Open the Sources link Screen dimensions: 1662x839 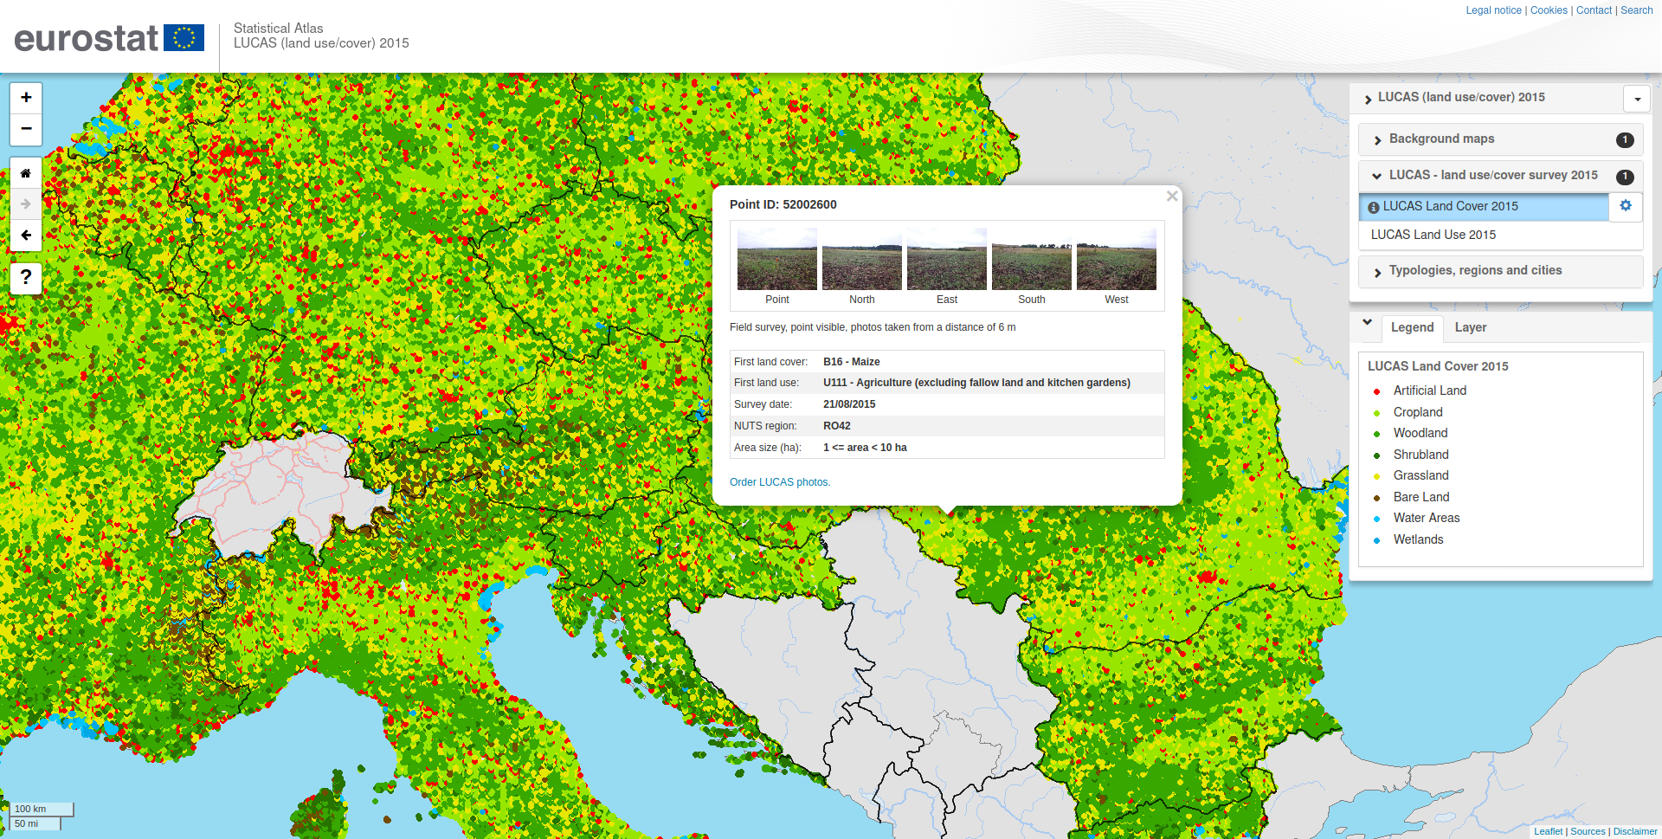(1588, 831)
